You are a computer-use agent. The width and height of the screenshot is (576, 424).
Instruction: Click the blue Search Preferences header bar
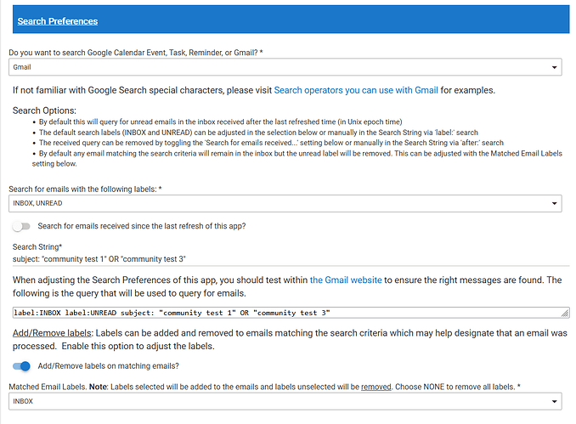[340, 21]
